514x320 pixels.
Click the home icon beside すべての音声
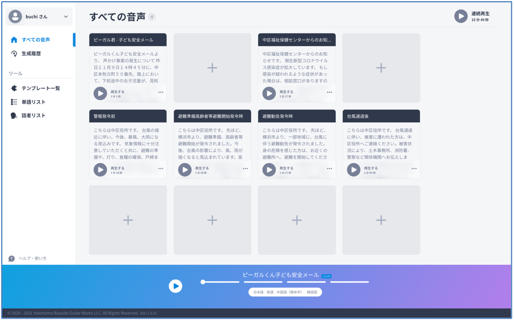pyautogui.click(x=14, y=39)
